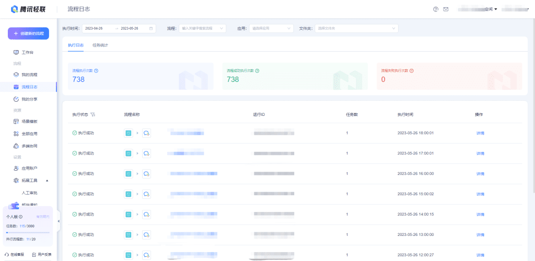Image resolution: width=535 pixels, height=261 pixels.
Task: Click the filter icon beside 执行状态
Action: pos(92,114)
